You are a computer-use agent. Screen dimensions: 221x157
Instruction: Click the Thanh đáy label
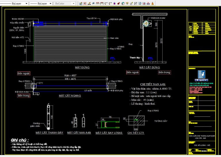[x=135, y=58]
